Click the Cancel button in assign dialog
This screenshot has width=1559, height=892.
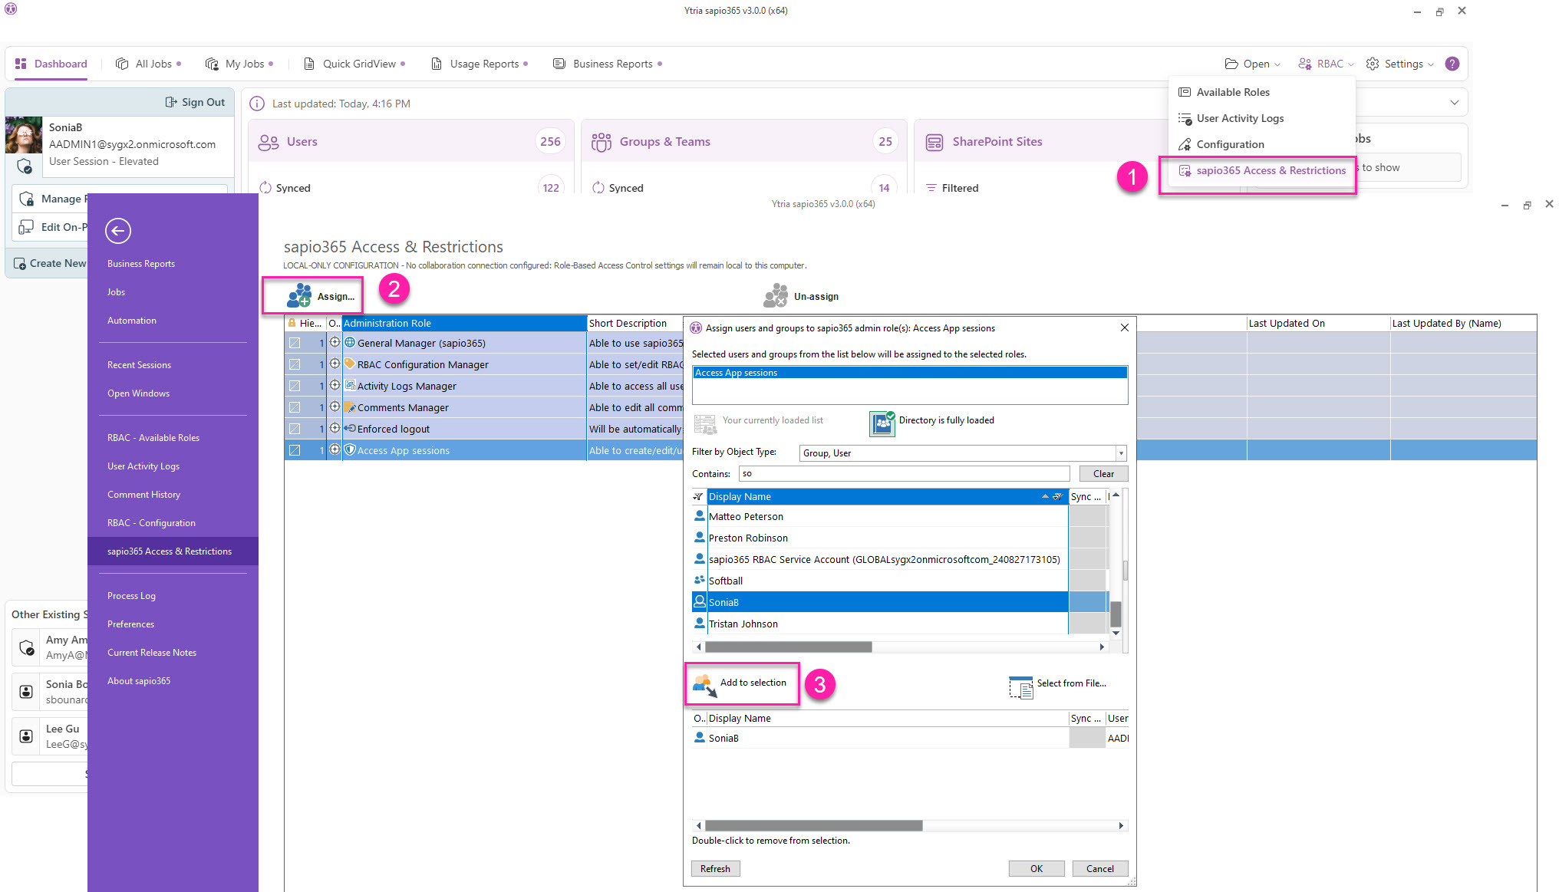[1100, 868]
